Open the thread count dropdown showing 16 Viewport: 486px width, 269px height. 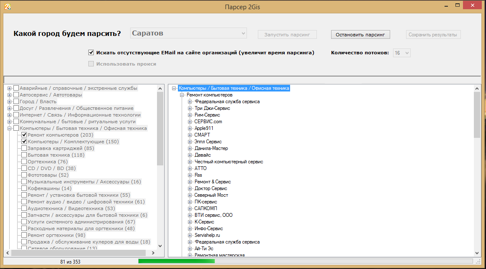click(x=402, y=53)
